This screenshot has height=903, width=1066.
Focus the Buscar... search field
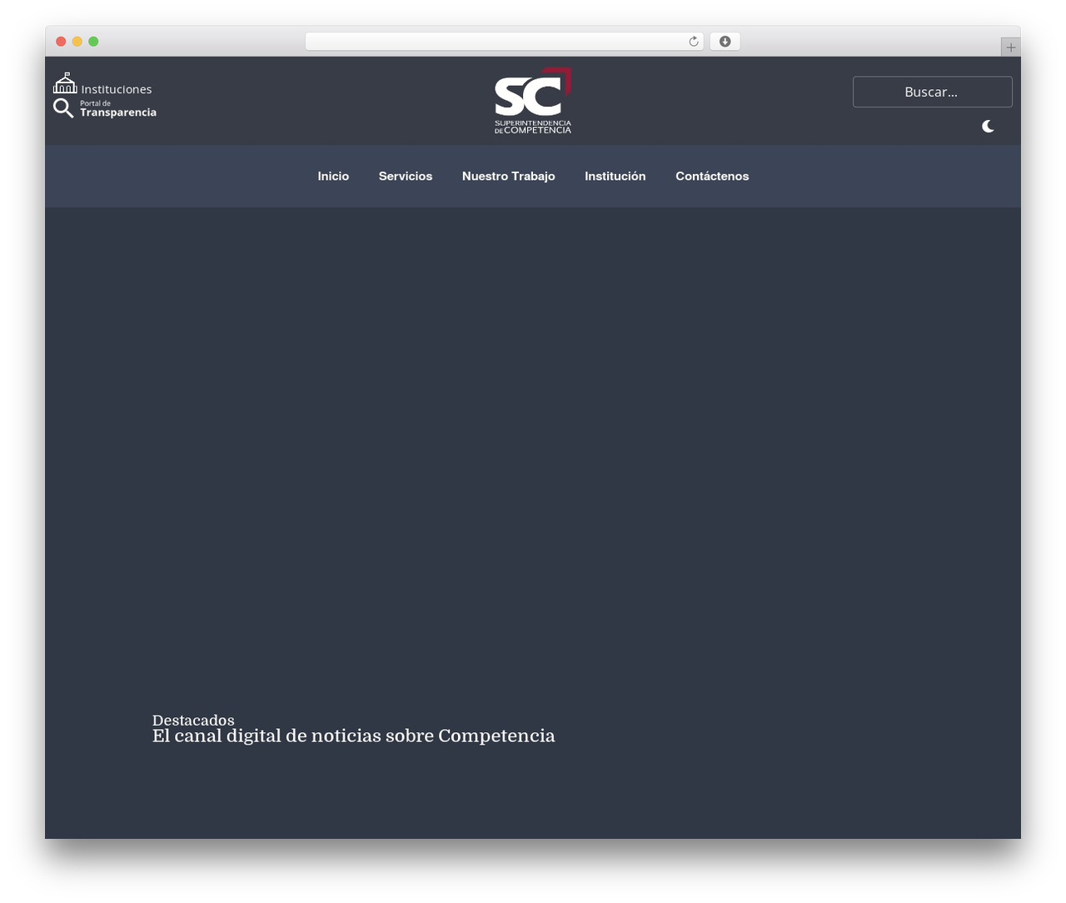pos(933,92)
